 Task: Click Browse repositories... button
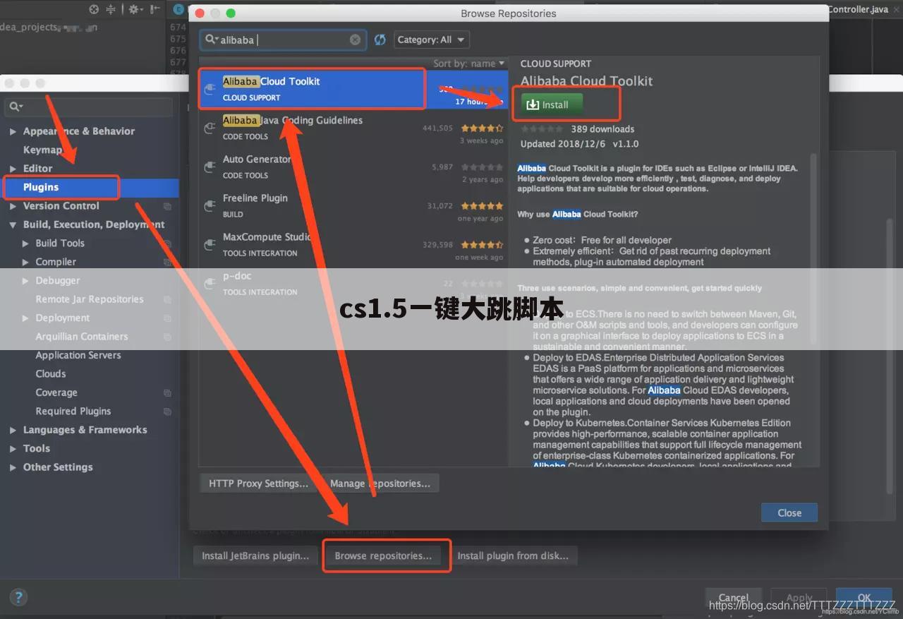pyautogui.click(x=383, y=556)
